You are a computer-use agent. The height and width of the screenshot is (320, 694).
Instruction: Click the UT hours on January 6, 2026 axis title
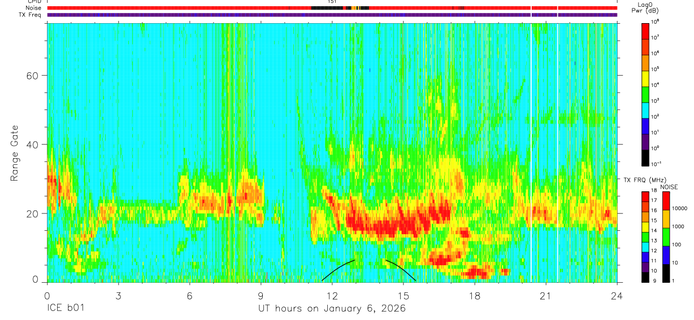tap(332, 309)
